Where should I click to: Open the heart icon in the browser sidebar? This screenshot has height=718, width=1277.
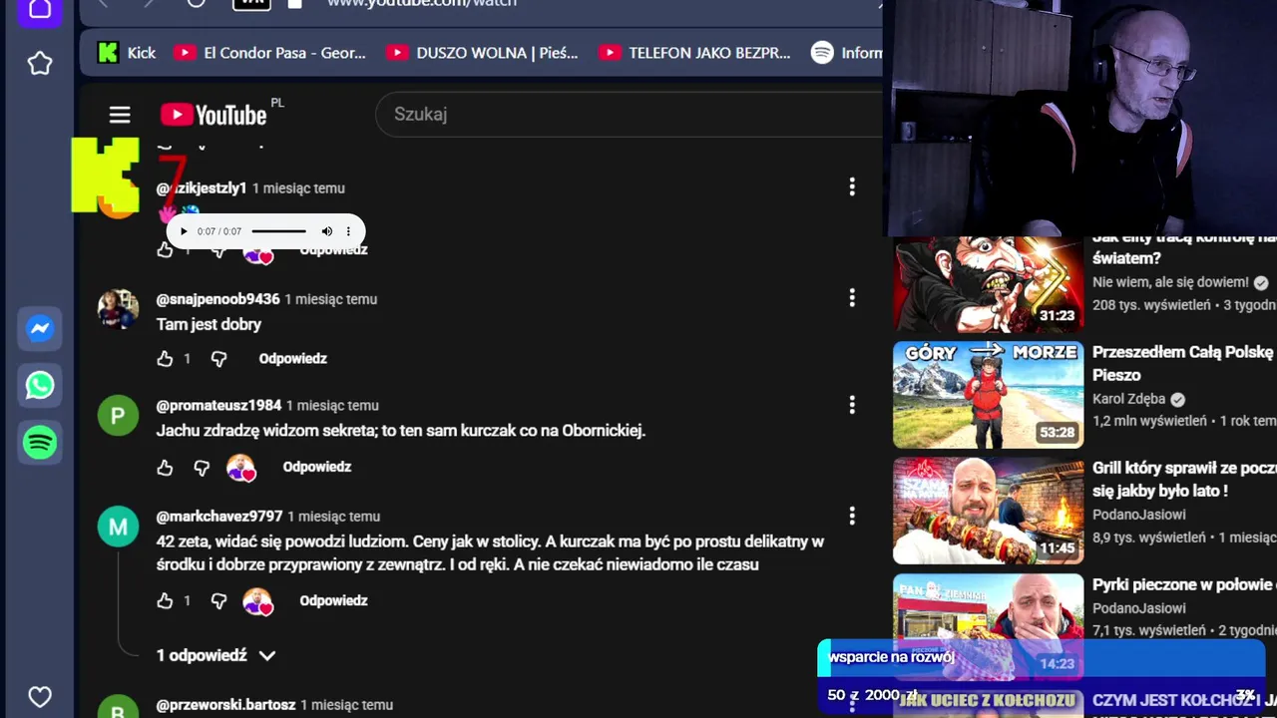click(40, 697)
